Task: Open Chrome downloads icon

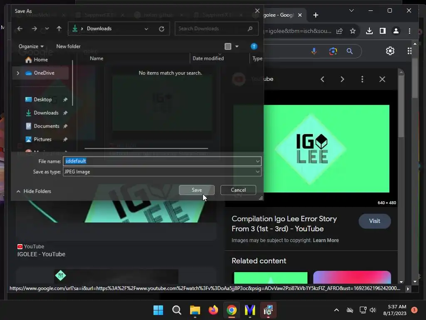Action: coord(369,31)
